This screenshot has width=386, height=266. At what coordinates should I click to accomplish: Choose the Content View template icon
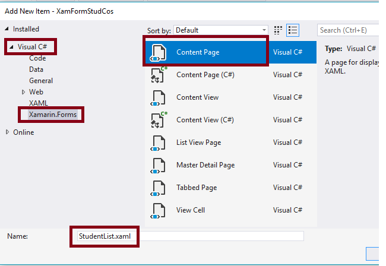(159, 97)
